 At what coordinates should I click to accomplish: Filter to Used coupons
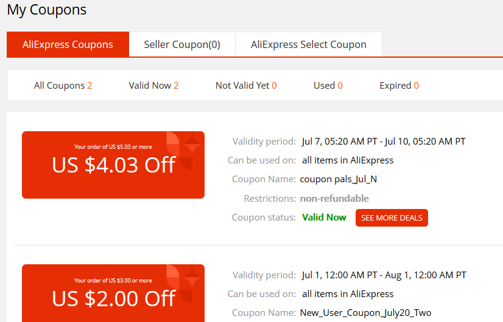328,86
